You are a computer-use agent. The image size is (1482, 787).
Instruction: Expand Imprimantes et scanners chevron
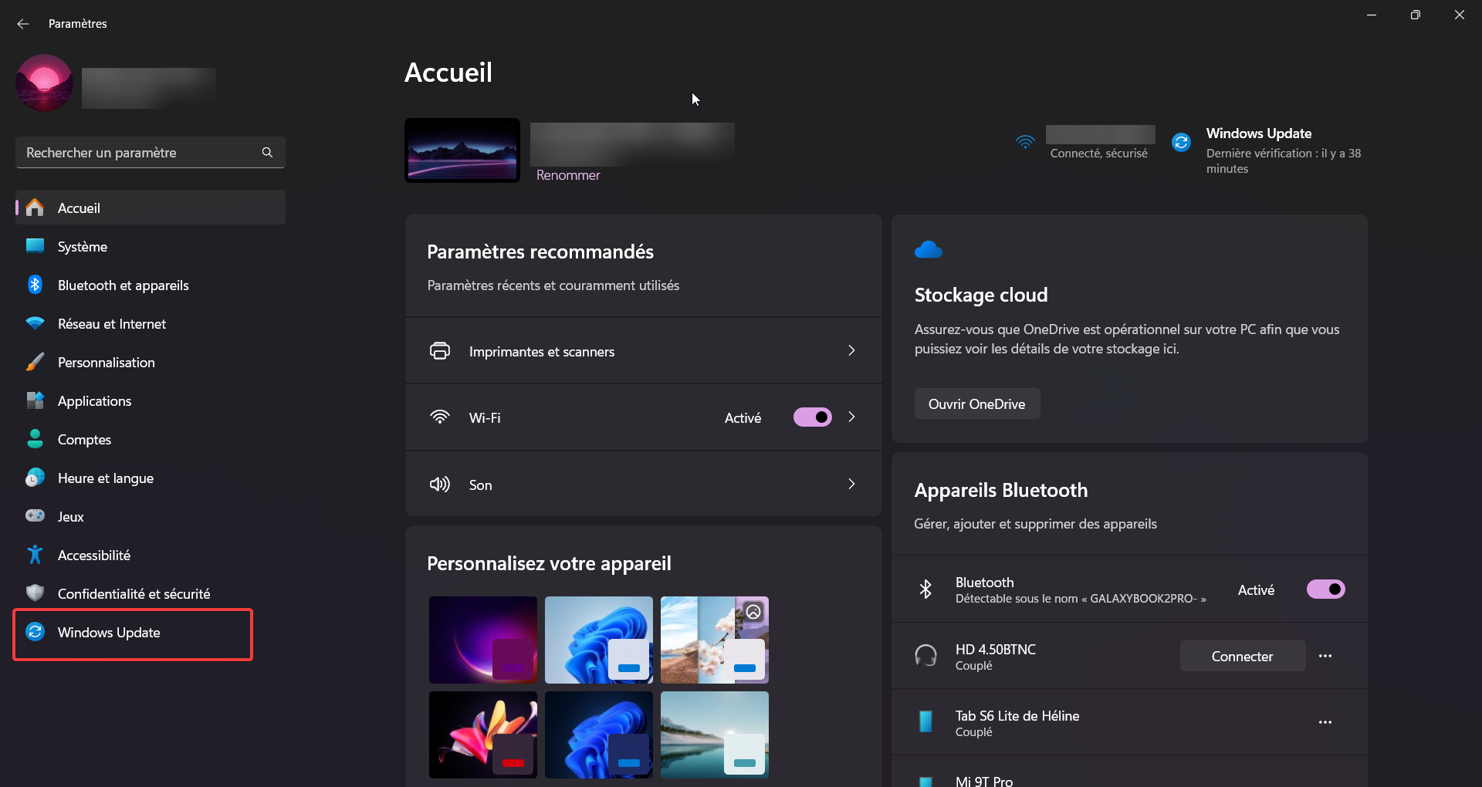point(851,350)
